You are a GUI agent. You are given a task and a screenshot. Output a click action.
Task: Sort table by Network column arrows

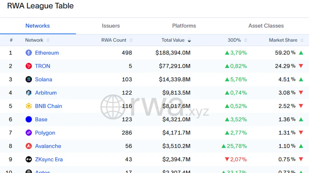click(48, 40)
